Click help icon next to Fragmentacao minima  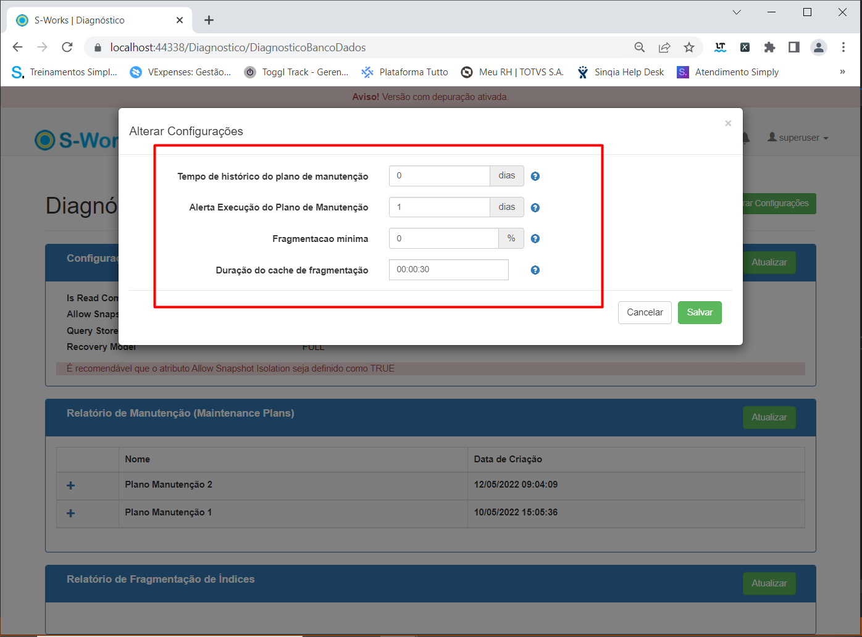coord(535,239)
